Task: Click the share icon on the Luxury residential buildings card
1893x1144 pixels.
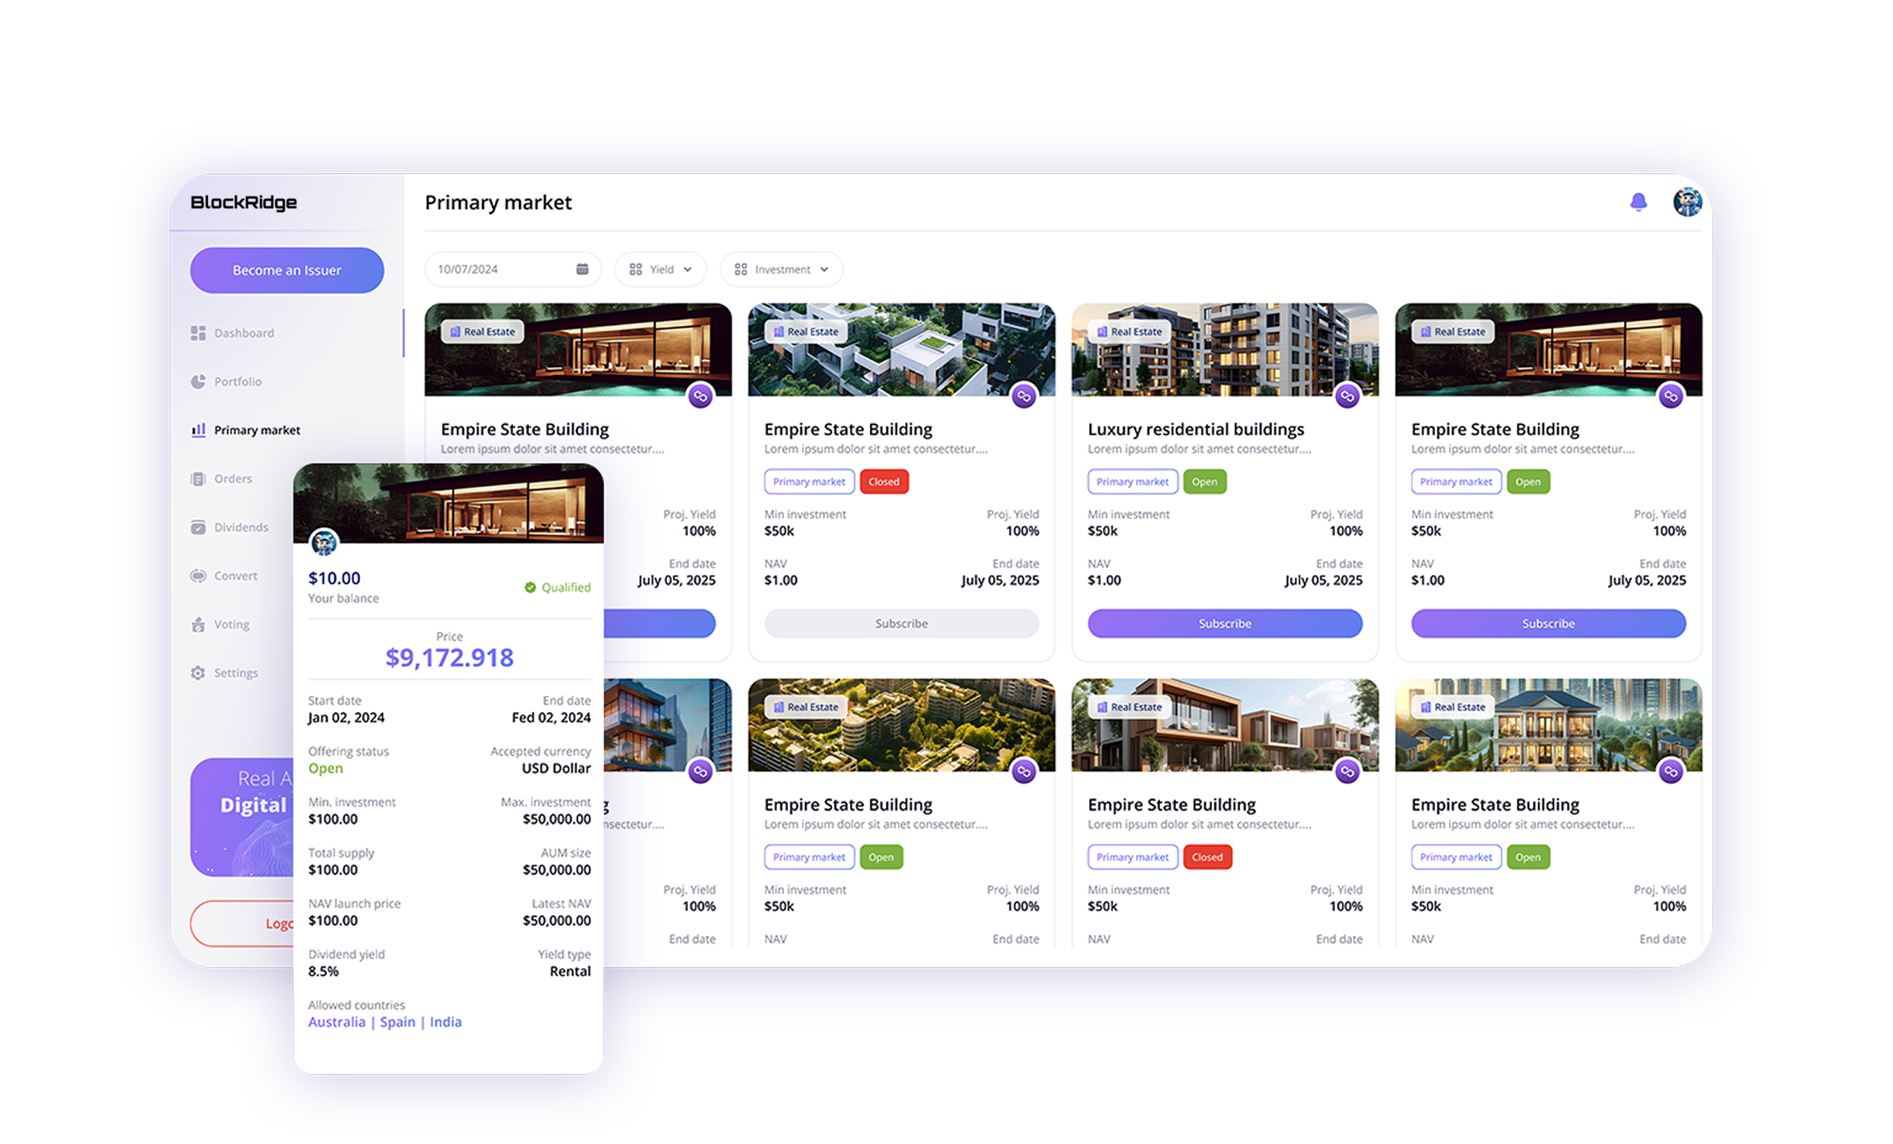Action: point(1348,396)
